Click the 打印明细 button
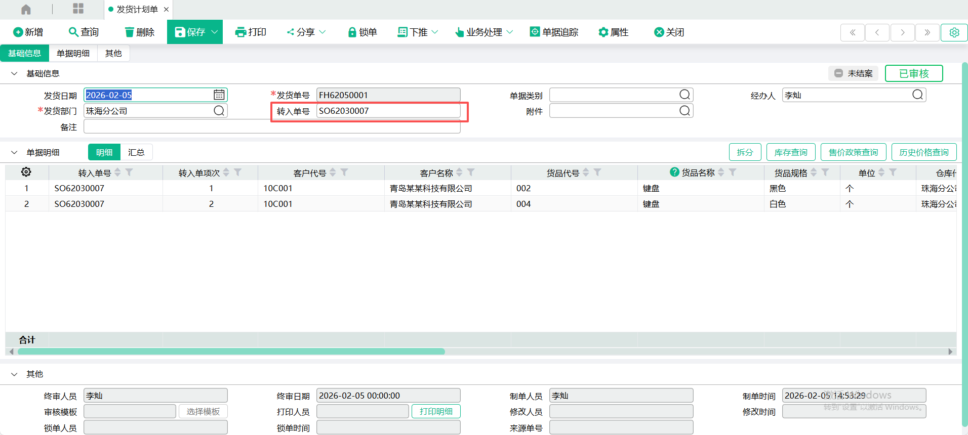 tap(436, 411)
